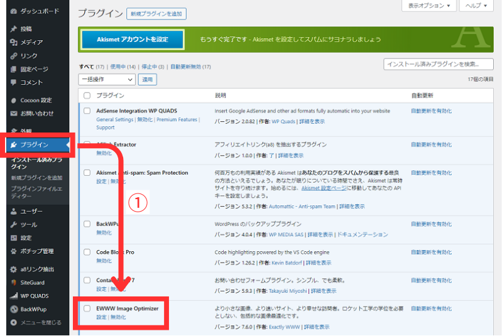Open the Users icon (ユーザー)

click(x=13, y=211)
